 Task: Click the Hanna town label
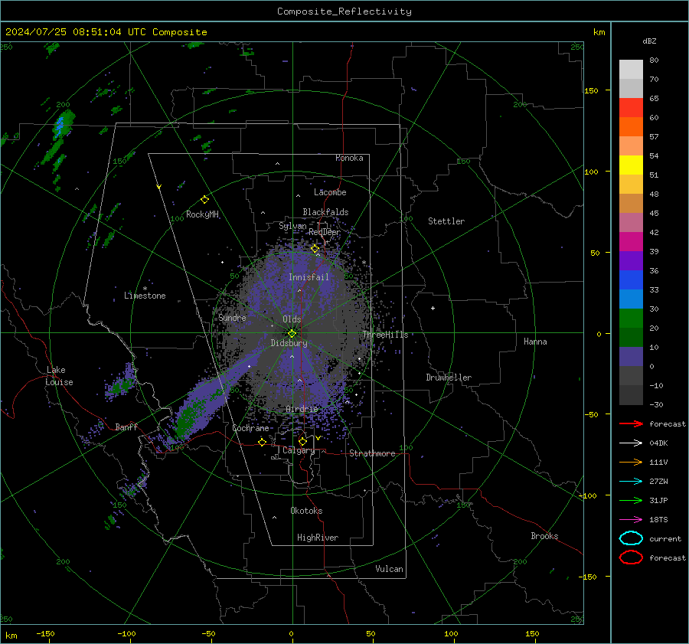pos(535,342)
